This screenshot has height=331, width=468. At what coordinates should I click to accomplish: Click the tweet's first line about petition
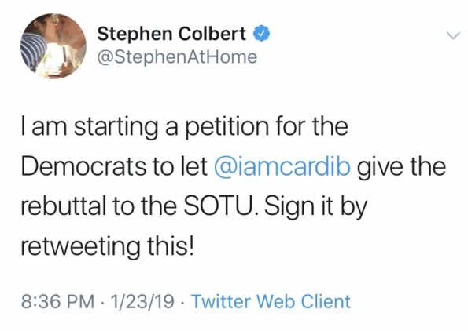[x=185, y=127]
